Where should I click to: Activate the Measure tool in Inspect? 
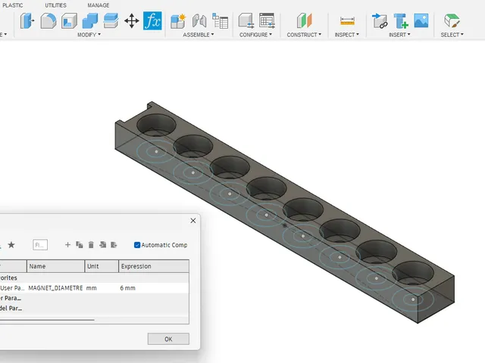coord(347,21)
